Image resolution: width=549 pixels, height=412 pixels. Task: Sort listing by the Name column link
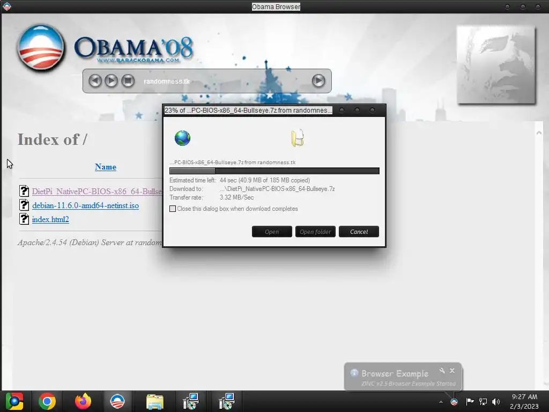click(106, 167)
